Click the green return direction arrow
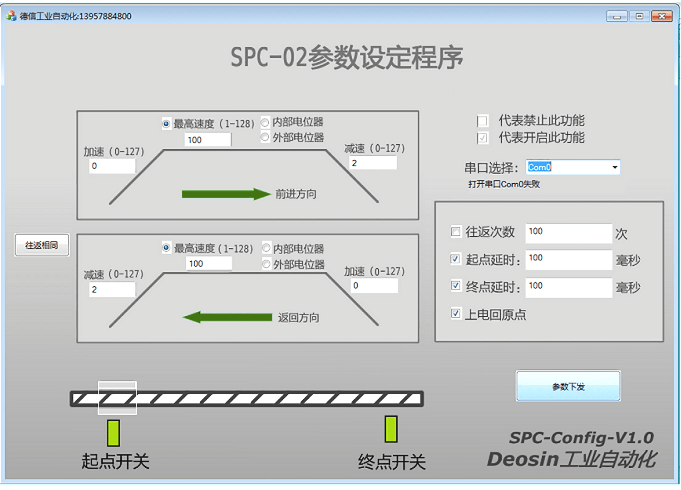This screenshot has height=490, width=681. point(227,317)
